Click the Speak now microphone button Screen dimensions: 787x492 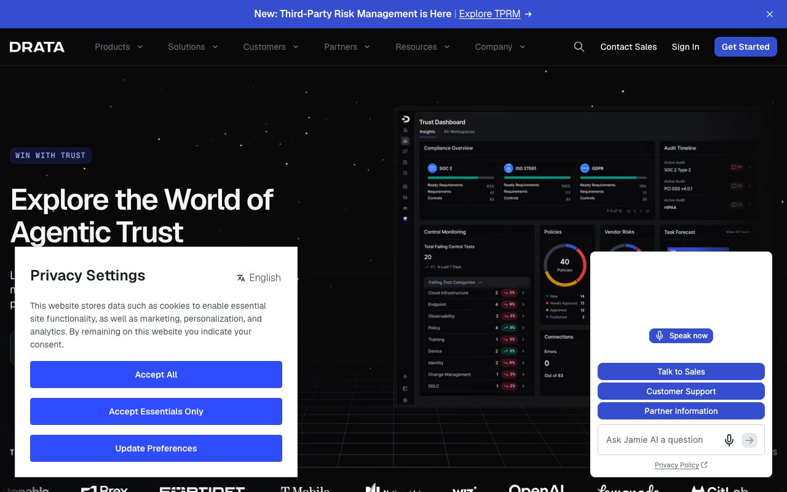point(681,336)
